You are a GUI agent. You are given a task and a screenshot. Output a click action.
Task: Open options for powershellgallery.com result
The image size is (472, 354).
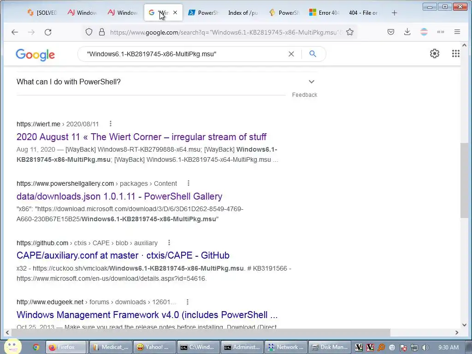tap(189, 183)
